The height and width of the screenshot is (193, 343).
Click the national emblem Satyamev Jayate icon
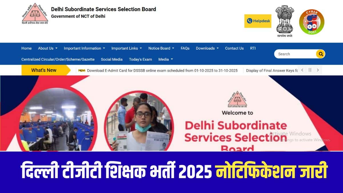(x=285, y=21)
